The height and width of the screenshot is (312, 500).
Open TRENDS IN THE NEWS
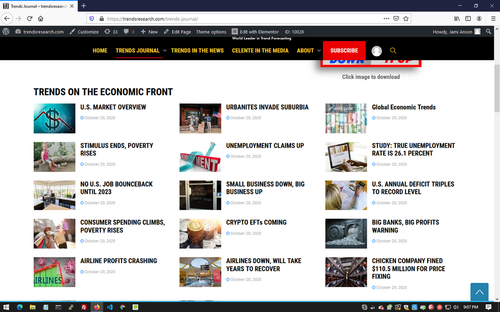[197, 50]
